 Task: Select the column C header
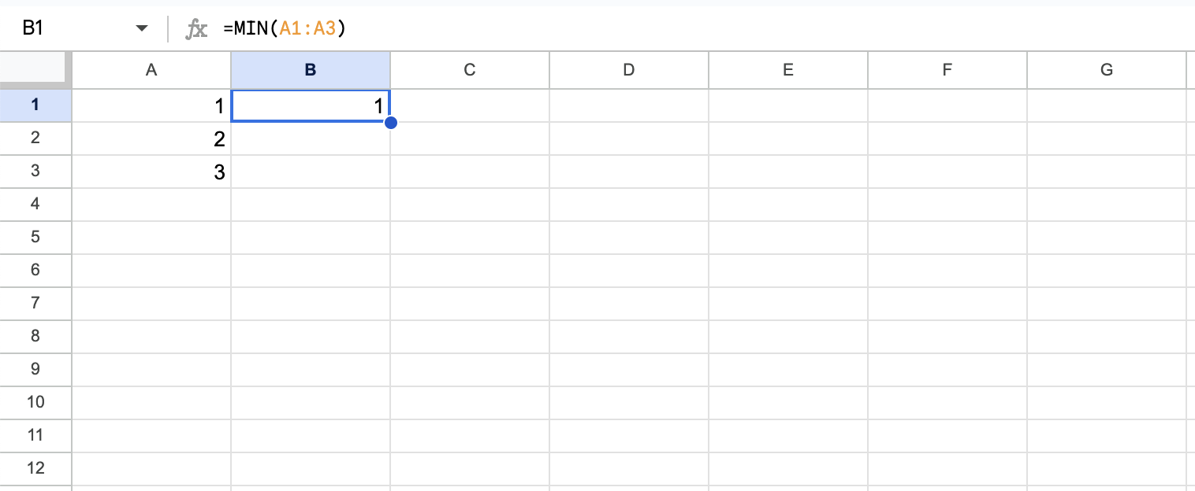pos(470,70)
